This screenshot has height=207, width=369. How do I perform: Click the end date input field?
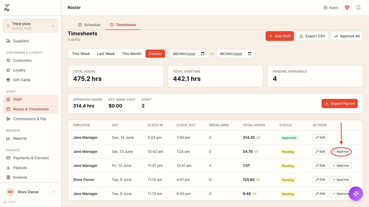tap(236, 54)
